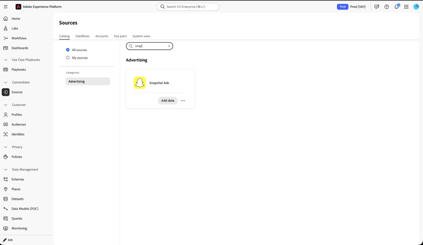423x245 pixels.
Task: Clear the catalog search with the X
Action: (169, 46)
